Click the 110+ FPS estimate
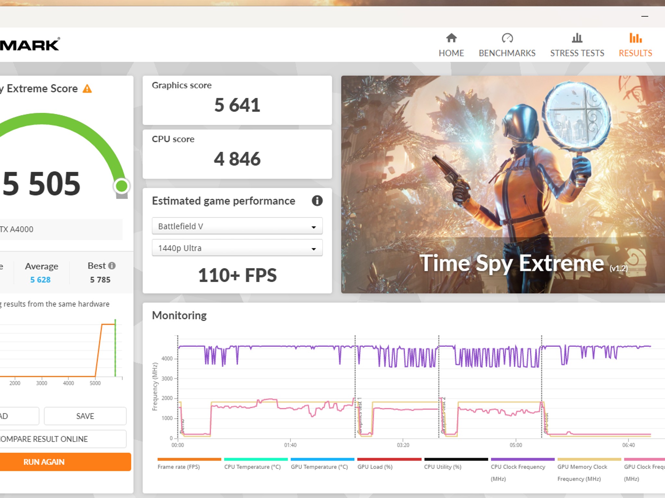 (x=237, y=275)
